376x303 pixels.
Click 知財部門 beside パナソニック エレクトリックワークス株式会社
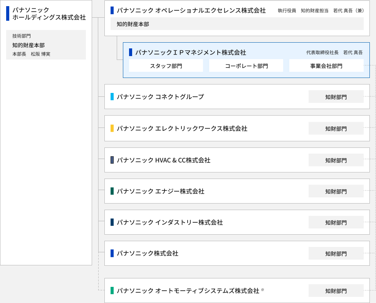336,128
